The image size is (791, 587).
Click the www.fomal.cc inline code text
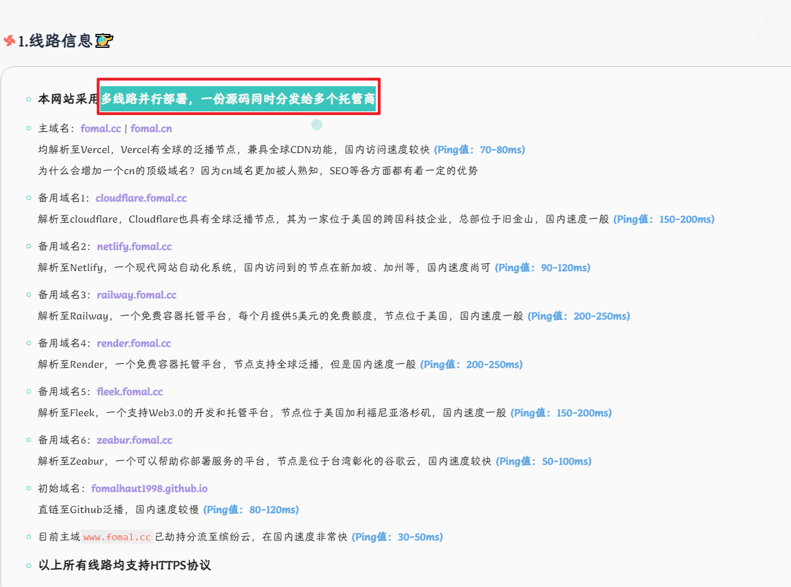[x=117, y=537]
